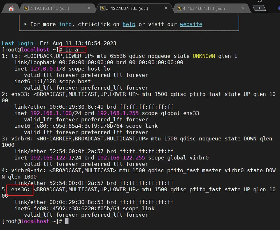280x230 pixels.
Task: Click the IP address 127.0.0.1
Action: click(x=45, y=69)
